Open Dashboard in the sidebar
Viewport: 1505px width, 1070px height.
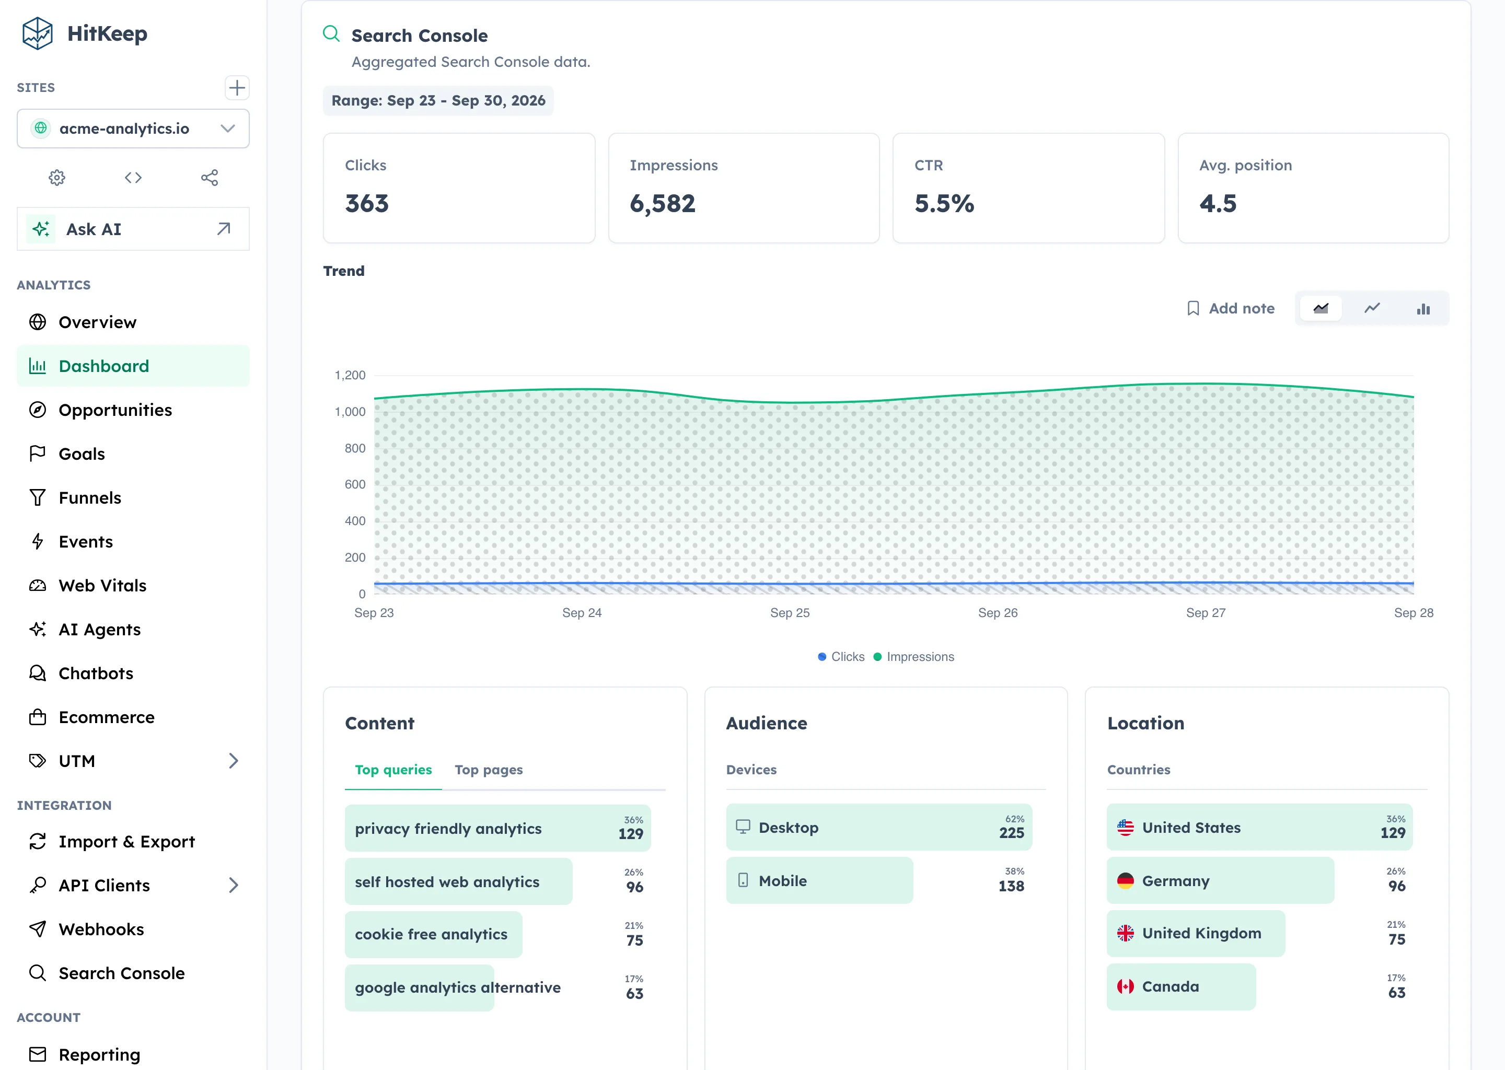[133, 366]
